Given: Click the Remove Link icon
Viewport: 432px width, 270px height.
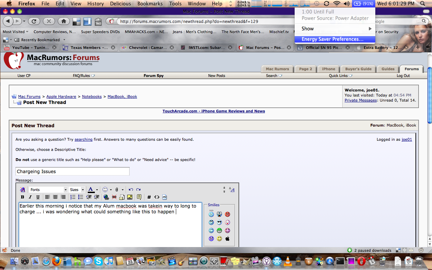Looking at the screenshot, I should [114, 197].
